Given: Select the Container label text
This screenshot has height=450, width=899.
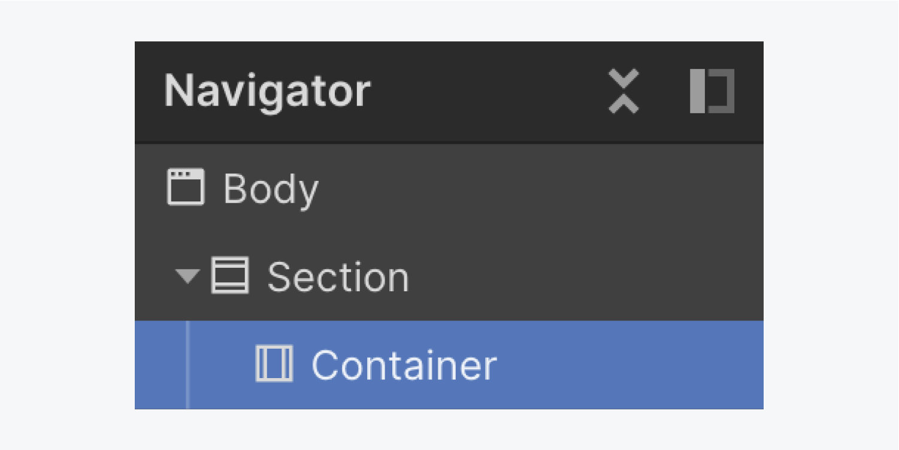Looking at the screenshot, I should click(x=404, y=365).
